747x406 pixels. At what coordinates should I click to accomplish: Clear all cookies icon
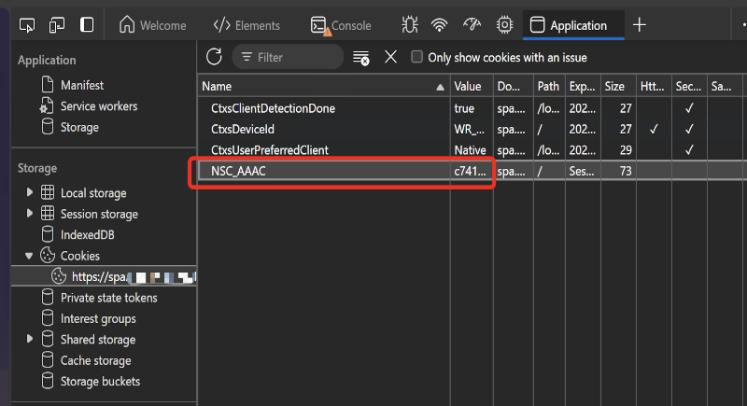click(360, 58)
